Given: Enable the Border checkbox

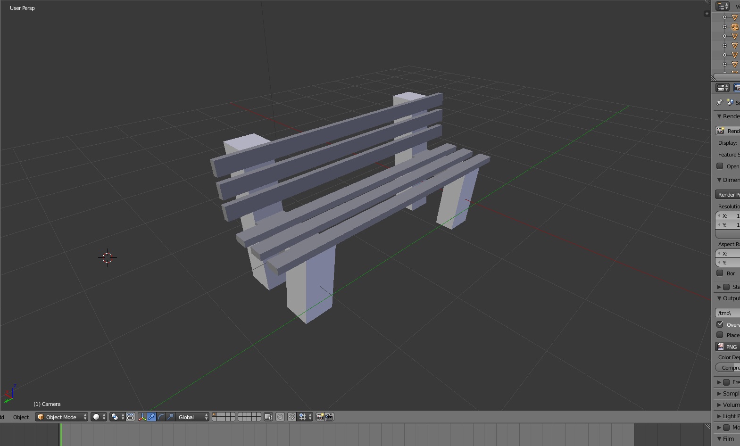Looking at the screenshot, I should (x=720, y=273).
